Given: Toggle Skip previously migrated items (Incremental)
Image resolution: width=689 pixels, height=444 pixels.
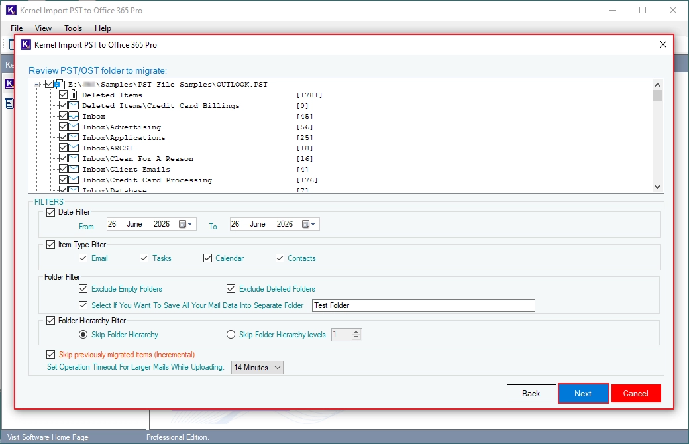Looking at the screenshot, I should [50, 355].
